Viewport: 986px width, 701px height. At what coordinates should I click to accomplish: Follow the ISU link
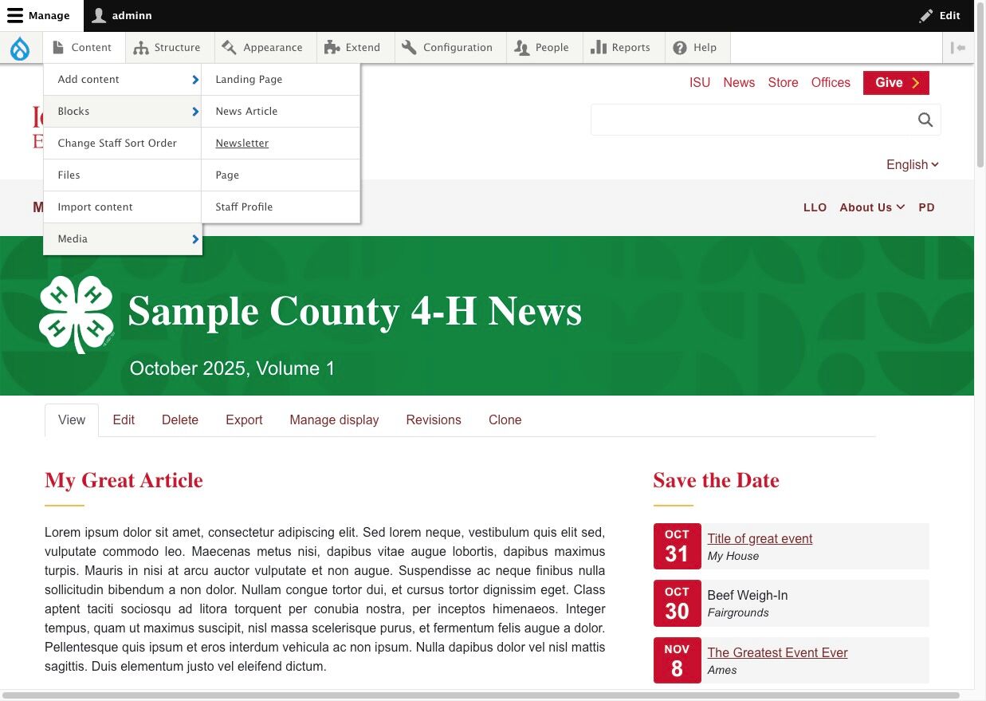point(700,83)
